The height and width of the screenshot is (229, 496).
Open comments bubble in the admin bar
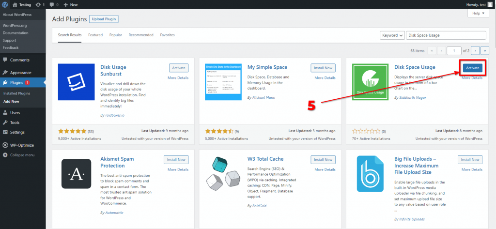point(54,5)
